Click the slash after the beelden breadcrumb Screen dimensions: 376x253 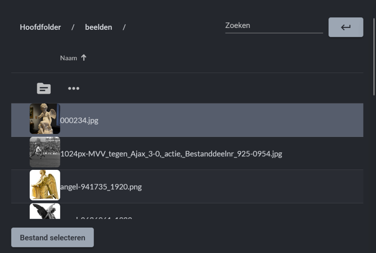point(124,27)
